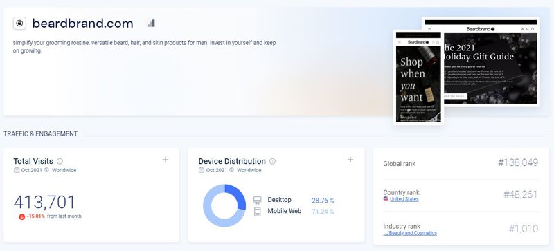Open the Device Distribution info icon
The width and height of the screenshot is (554, 251).
[x=272, y=161]
